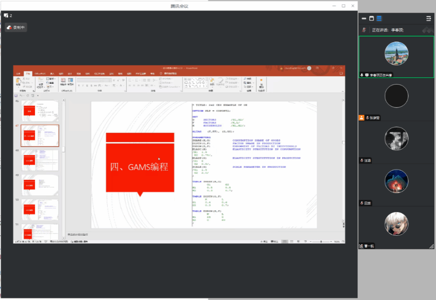The image size is (436, 300).
Task: Switch to the Insert ribbon tab
Action: (x=52, y=74)
